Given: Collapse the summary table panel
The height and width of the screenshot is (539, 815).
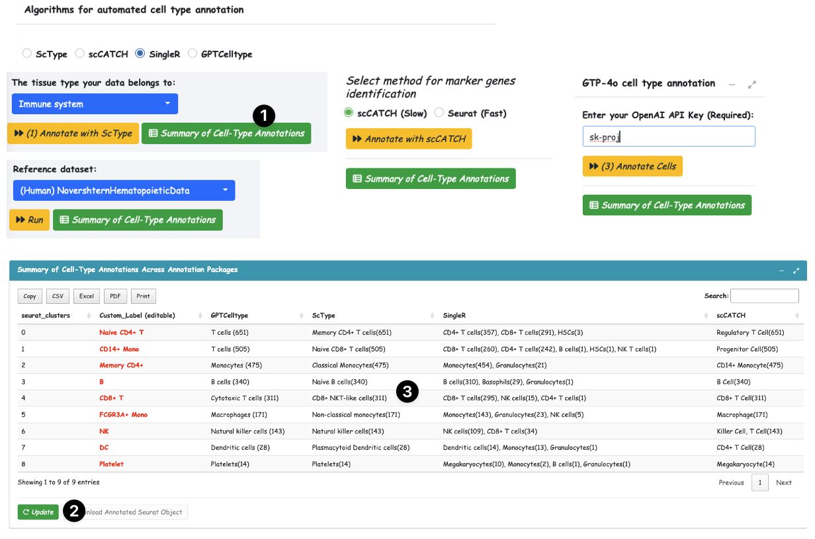Looking at the screenshot, I should (x=781, y=270).
